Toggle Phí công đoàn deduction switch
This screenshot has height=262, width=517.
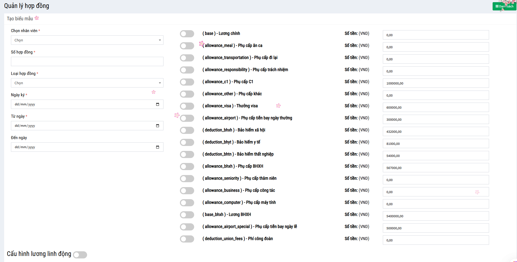187,239
